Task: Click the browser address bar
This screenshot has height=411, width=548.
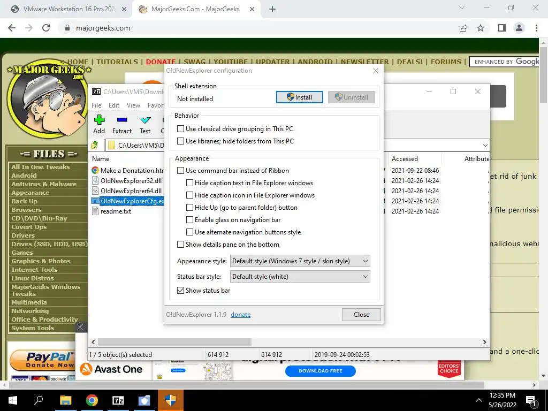Action: pos(258,28)
